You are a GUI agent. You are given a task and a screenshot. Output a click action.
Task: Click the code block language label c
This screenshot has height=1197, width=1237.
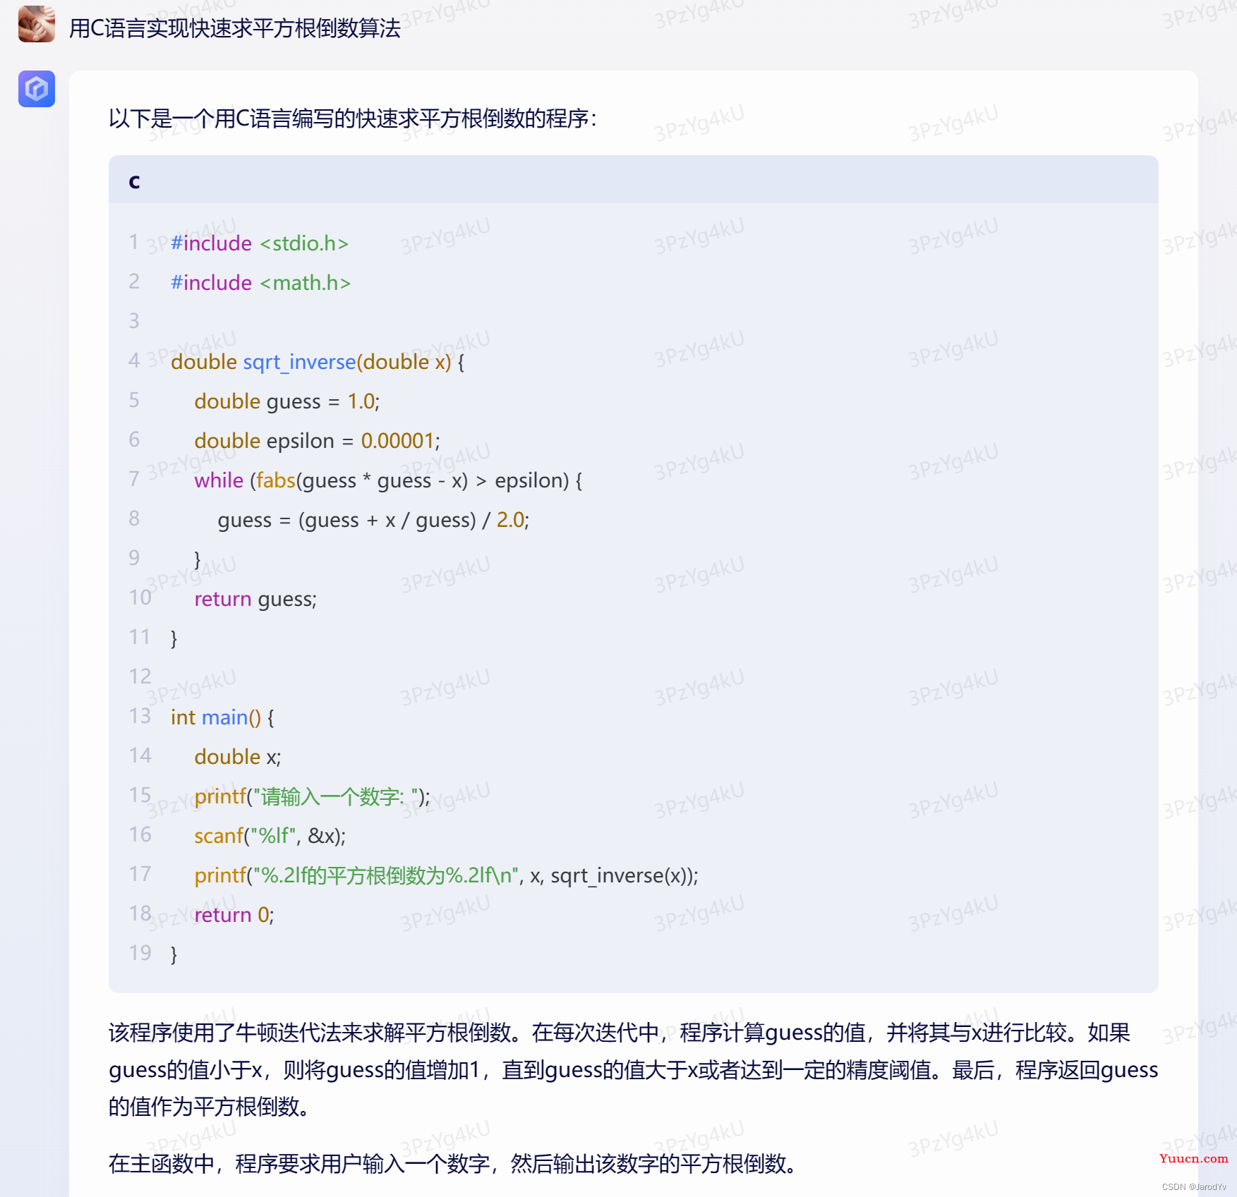(x=134, y=181)
